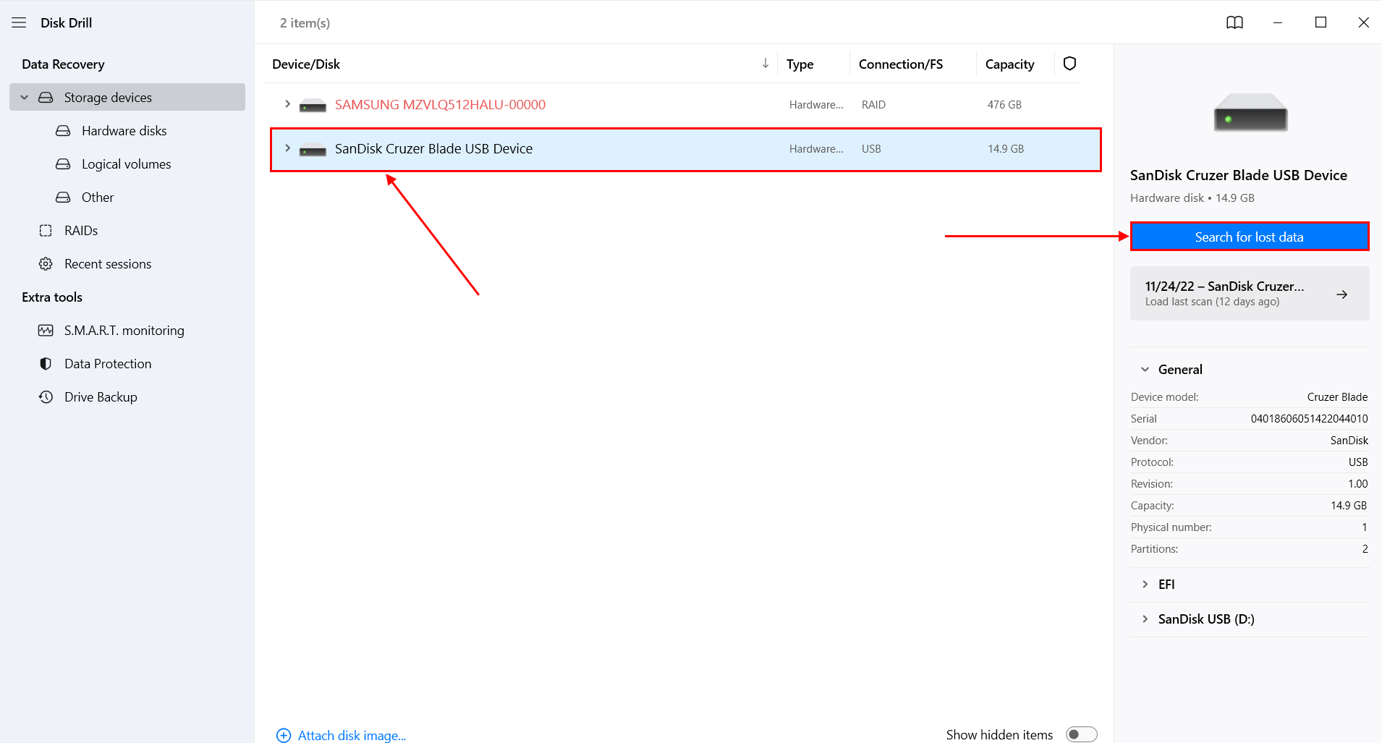
Task: Click the 476 GB capacity cell
Action: [x=1004, y=104]
